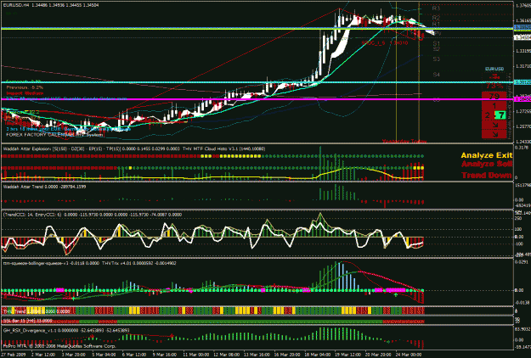
Task: Click the green box showing 7
Action: [500, 115]
